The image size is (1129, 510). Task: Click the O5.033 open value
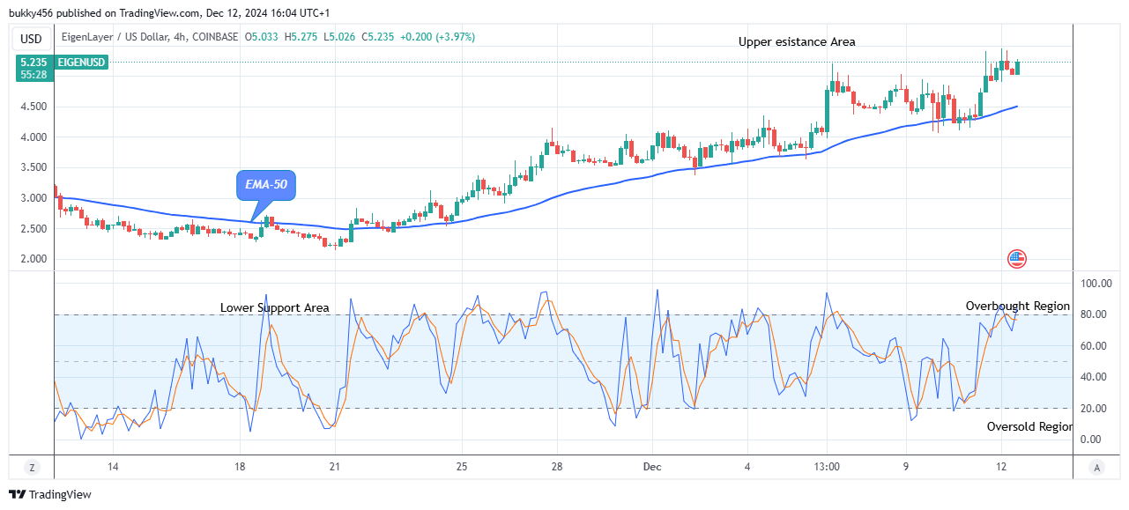[x=262, y=37]
